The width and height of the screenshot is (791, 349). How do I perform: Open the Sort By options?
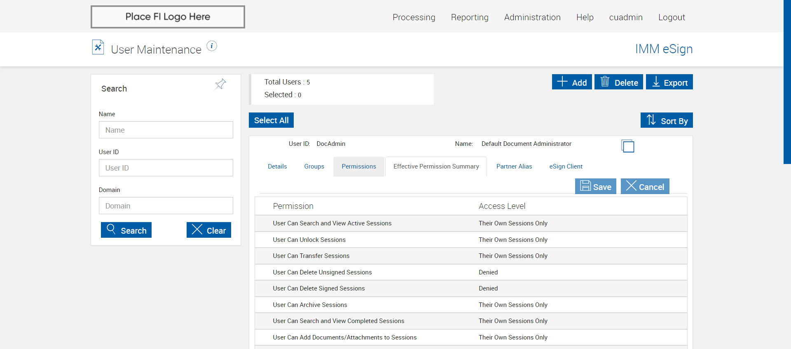coord(666,120)
